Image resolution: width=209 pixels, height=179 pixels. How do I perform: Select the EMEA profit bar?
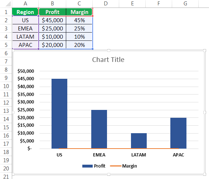[x=99, y=129]
